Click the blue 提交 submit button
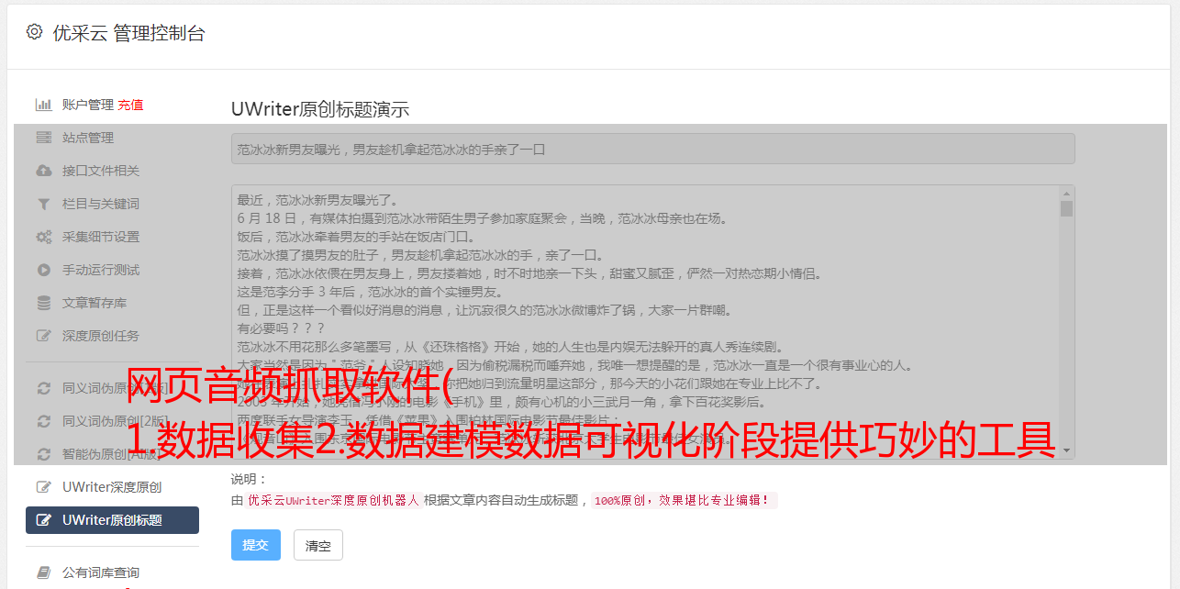The image size is (1180, 589). tap(256, 545)
